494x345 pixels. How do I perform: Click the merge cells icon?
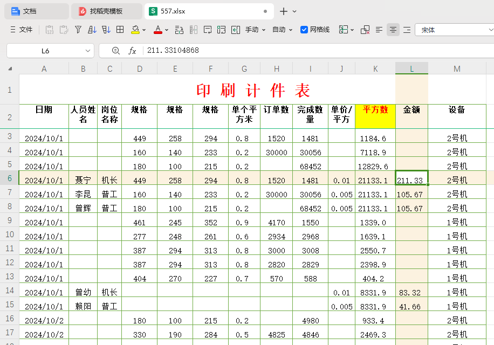coord(222,30)
